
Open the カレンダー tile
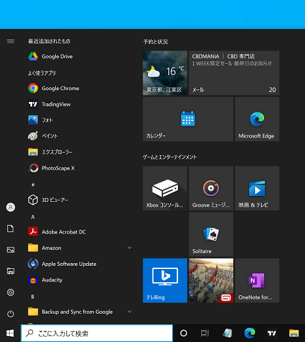188,119
